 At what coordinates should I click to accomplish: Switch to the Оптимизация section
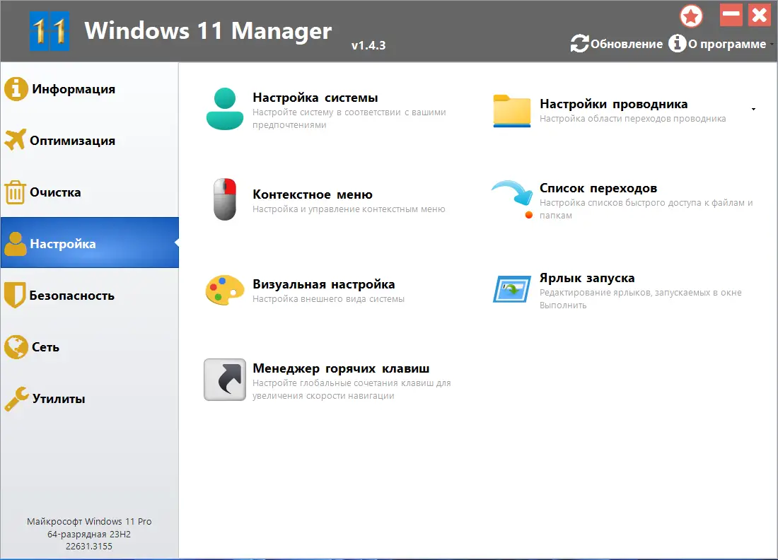pos(90,141)
